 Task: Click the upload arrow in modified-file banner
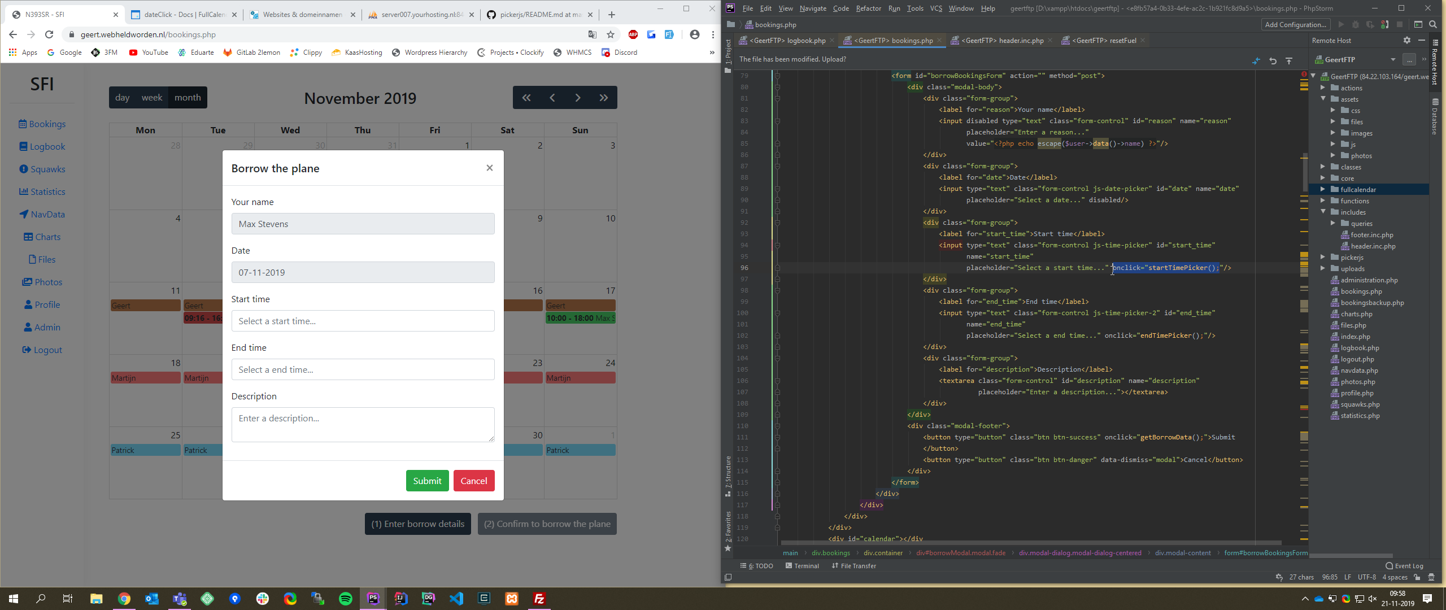coord(1289,60)
